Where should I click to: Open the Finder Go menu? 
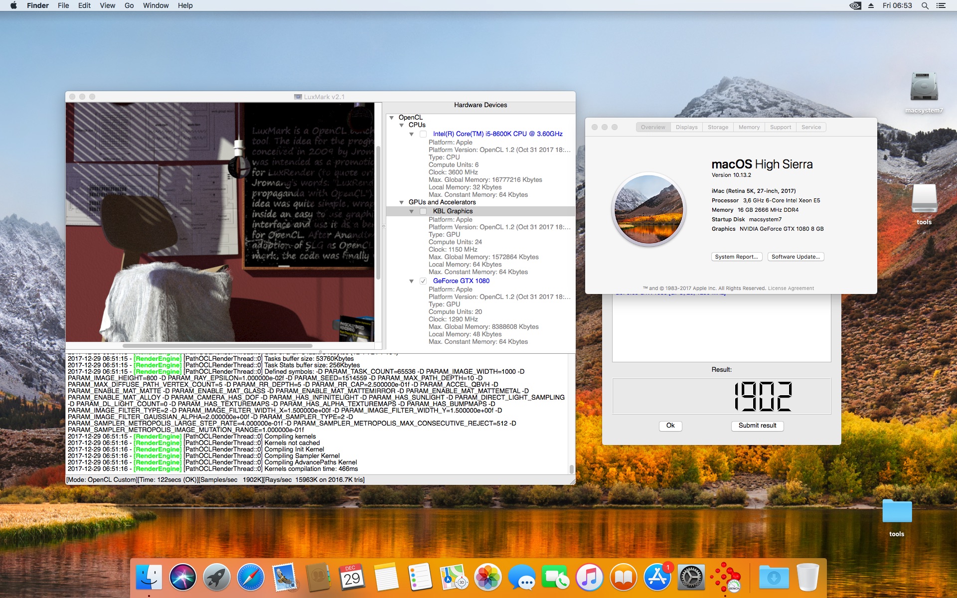click(x=129, y=5)
